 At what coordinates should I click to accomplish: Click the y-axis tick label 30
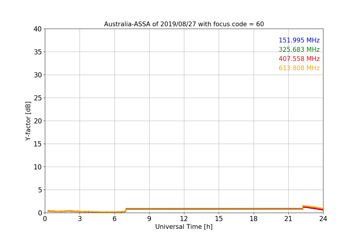pyautogui.click(x=38, y=75)
